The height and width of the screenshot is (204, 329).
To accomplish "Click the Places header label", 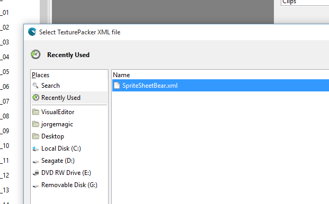I will coord(40,75).
